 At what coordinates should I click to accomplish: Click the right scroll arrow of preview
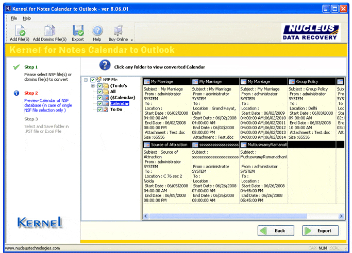click(x=341, y=216)
